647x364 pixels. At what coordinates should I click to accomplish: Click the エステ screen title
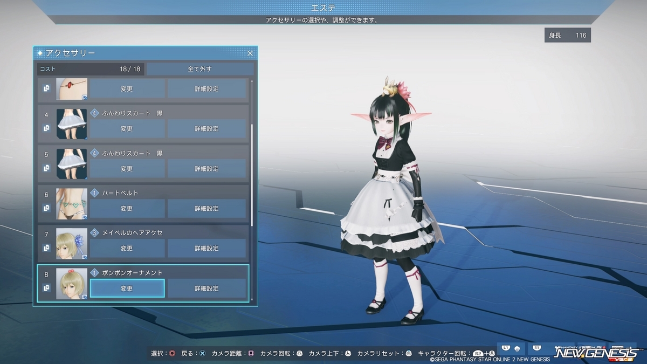pyautogui.click(x=323, y=8)
